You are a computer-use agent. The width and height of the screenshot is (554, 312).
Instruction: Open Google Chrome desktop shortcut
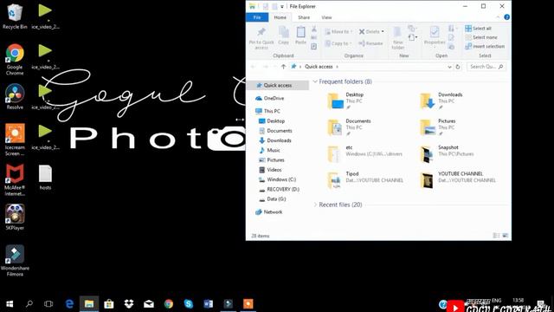(x=15, y=59)
